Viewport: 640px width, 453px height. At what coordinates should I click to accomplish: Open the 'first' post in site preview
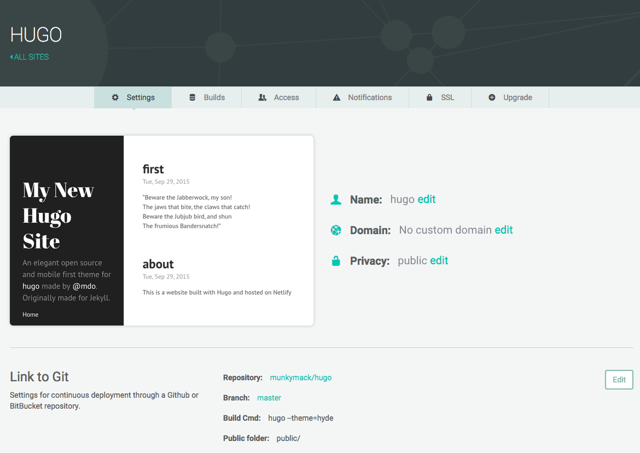(153, 169)
